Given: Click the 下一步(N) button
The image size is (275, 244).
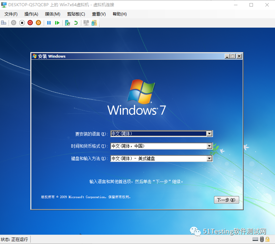Looking at the screenshot, I should tap(226, 200).
